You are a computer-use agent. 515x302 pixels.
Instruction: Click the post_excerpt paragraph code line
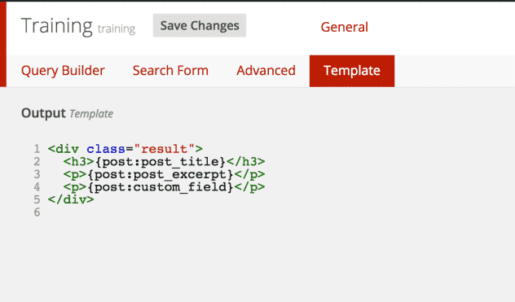164,174
